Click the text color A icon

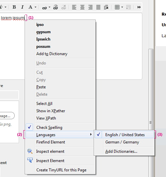tap(30, 7)
